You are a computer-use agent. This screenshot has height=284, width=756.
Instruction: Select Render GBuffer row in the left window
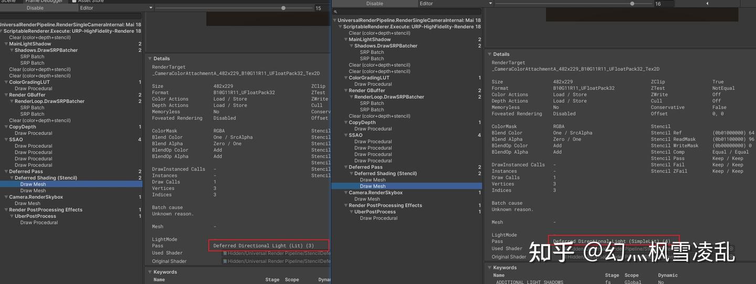[71, 95]
